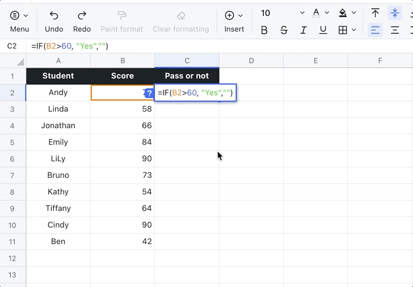413x287 pixels.
Task: Click the blue question mark formula hint
Action: click(149, 93)
